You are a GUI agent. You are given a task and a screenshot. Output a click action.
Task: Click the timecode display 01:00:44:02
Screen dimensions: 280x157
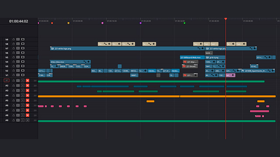(x=18, y=21)
